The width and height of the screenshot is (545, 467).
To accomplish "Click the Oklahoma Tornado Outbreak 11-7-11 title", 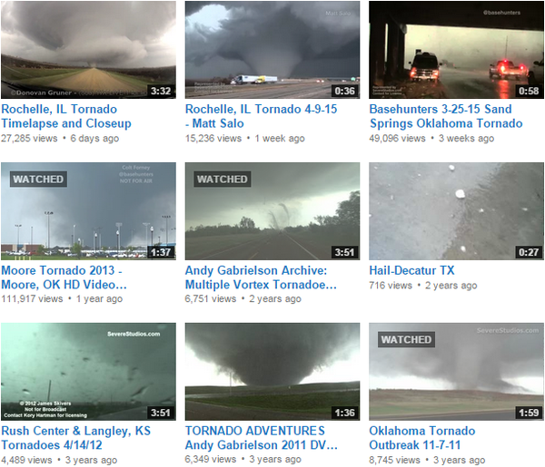I will (422, 438).
